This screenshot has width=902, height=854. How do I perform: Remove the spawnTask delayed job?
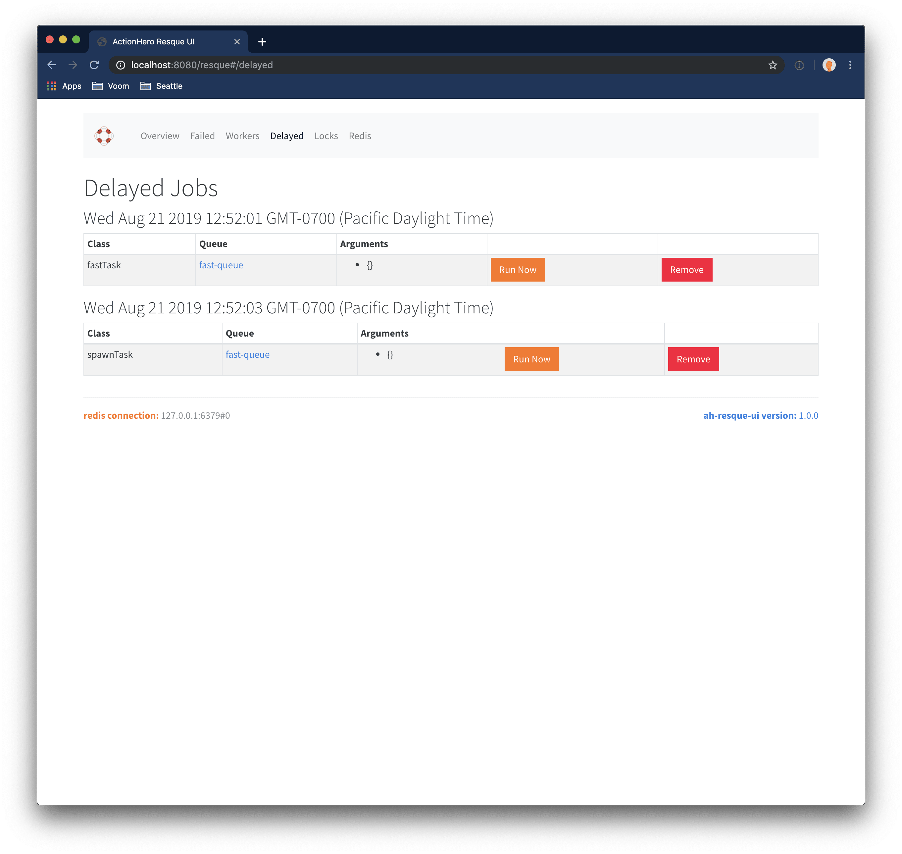pyautogui.click(x=692, y=359)
